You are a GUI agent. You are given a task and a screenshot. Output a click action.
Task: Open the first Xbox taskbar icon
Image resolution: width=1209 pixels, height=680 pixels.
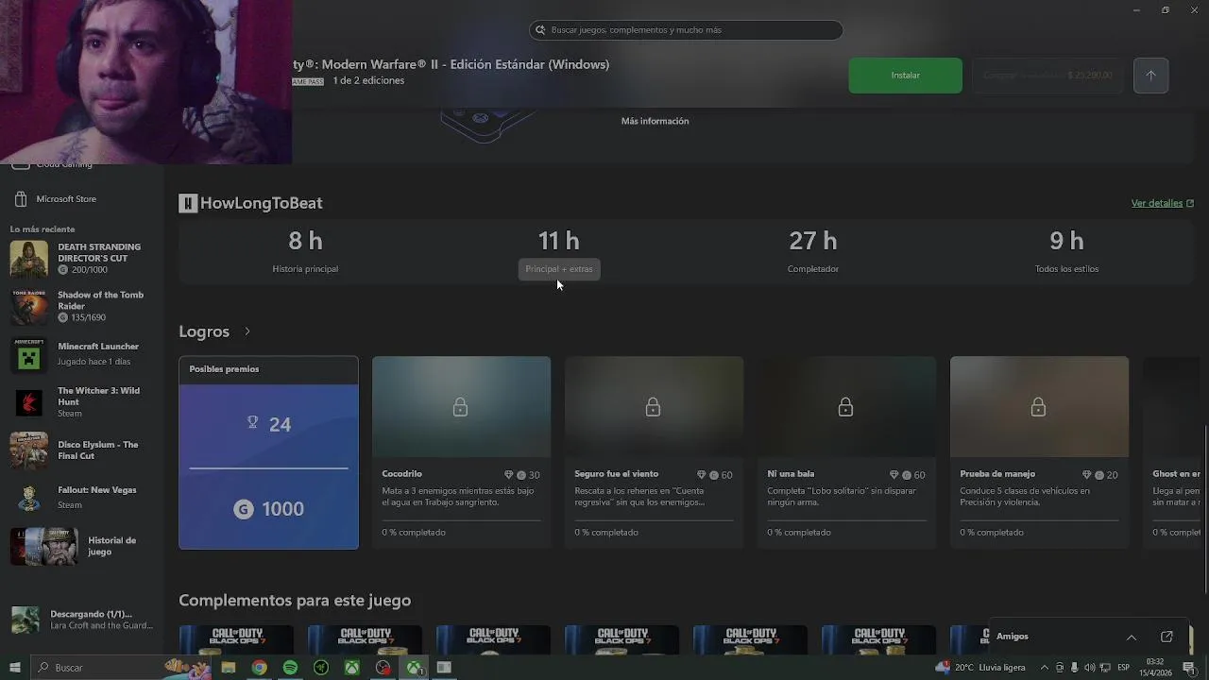tap(351, 668)
